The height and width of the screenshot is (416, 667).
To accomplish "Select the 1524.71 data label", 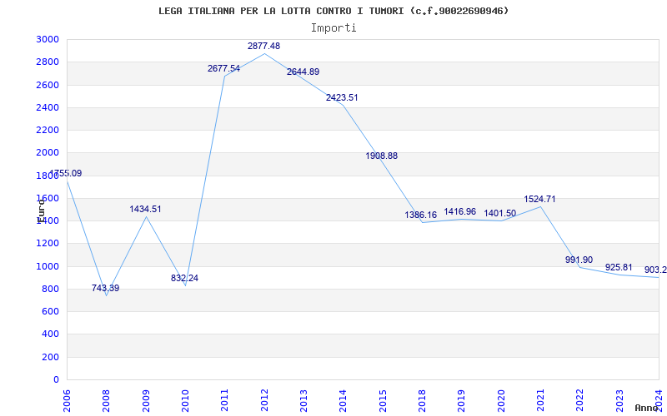I will (x=539, y=199).
